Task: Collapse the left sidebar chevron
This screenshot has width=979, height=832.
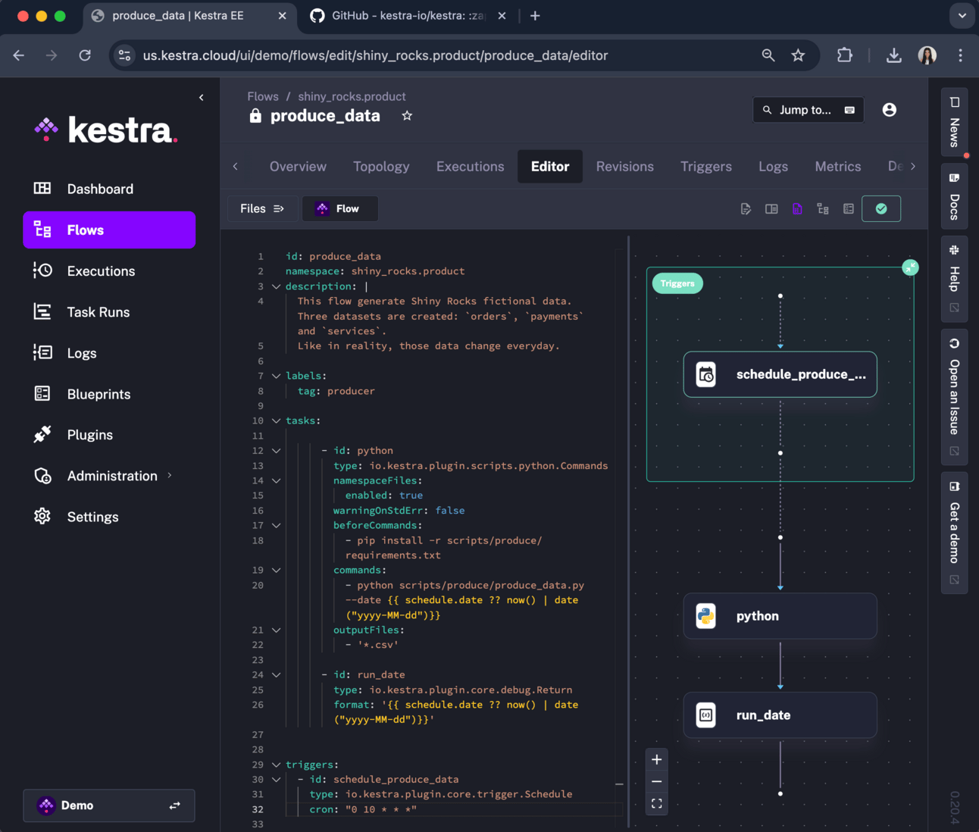Action: pos(201,97)
